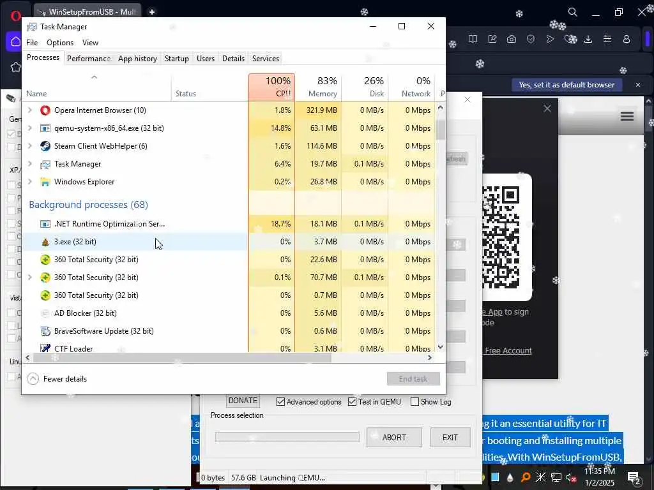
Task: Open the Services tab
Action: [x=266, y=59]
